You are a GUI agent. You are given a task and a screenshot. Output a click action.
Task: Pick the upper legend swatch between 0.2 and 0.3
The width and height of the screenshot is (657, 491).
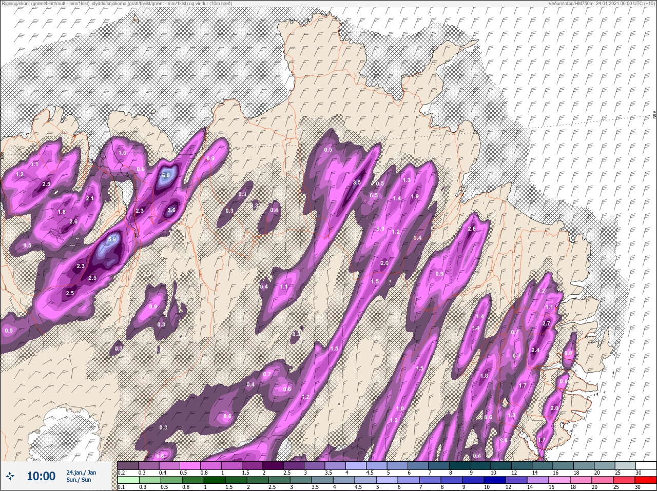tap(128, 465)
